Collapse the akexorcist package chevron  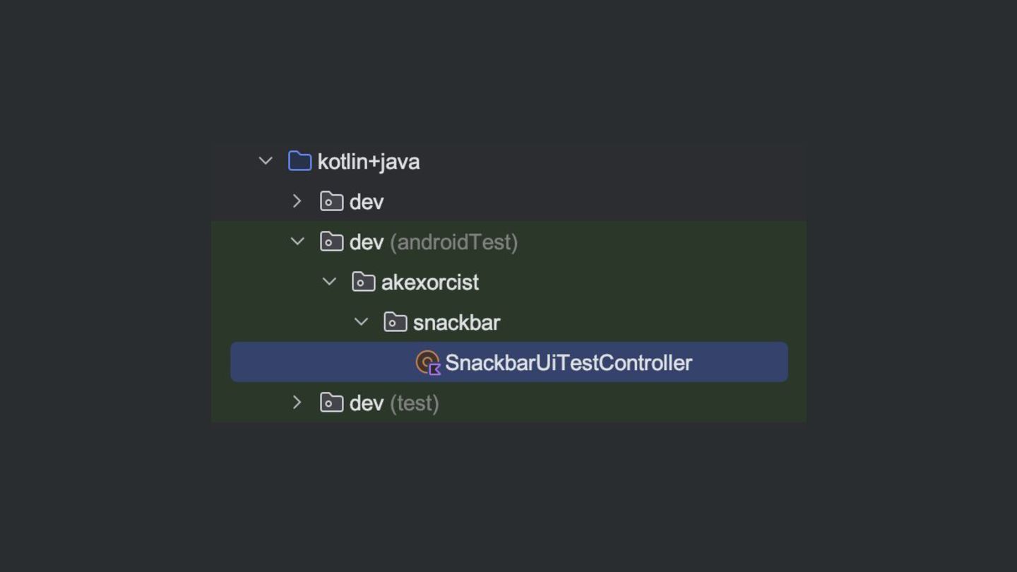click(x=329, y=282)
